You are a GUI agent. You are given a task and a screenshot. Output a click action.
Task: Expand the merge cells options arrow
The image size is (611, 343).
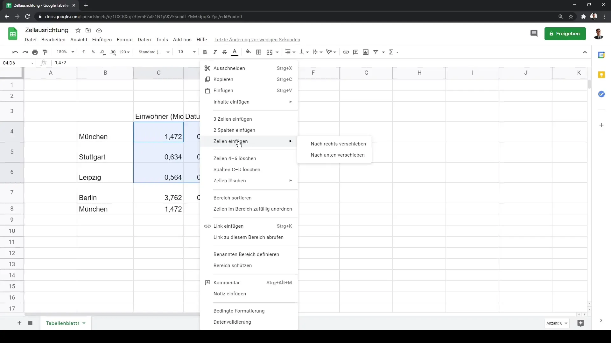277,52
